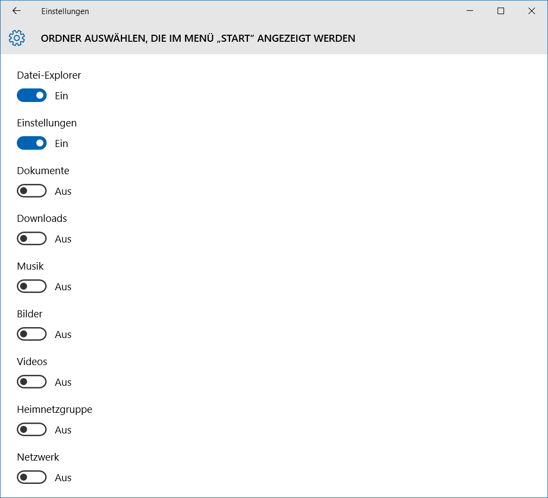548x498 pixels.
Task: Activate the Heimnetzgruppe toggle switch
Action: 31,430
